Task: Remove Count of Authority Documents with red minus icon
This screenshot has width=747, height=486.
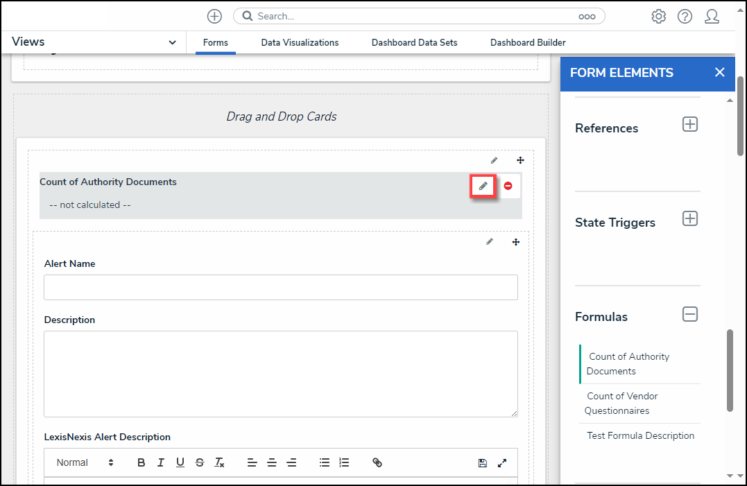Action: (x=508, y=186)
